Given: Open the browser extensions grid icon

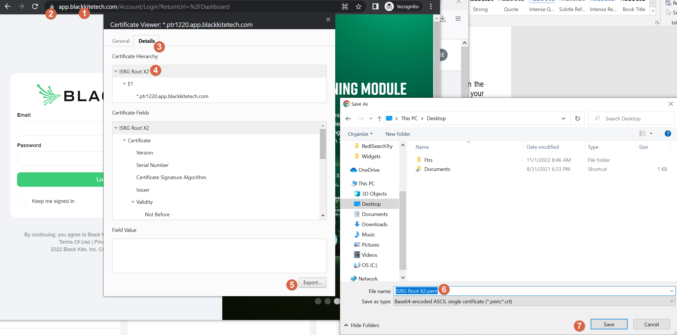Looking at the screenshot, I should 345,7.
